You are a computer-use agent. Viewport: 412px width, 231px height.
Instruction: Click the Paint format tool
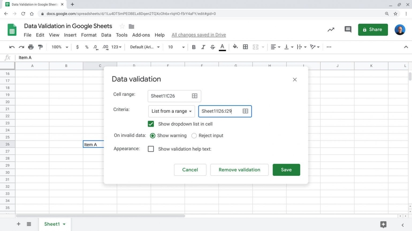click(x=41, y=47)
